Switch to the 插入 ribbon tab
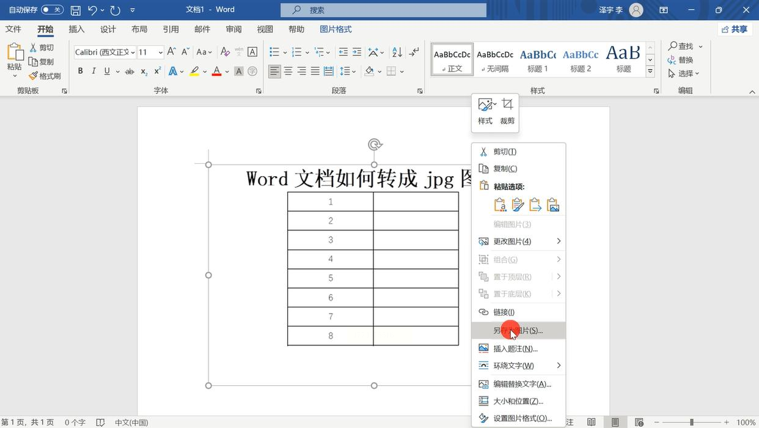759x428 pixels. click(76, 29)
